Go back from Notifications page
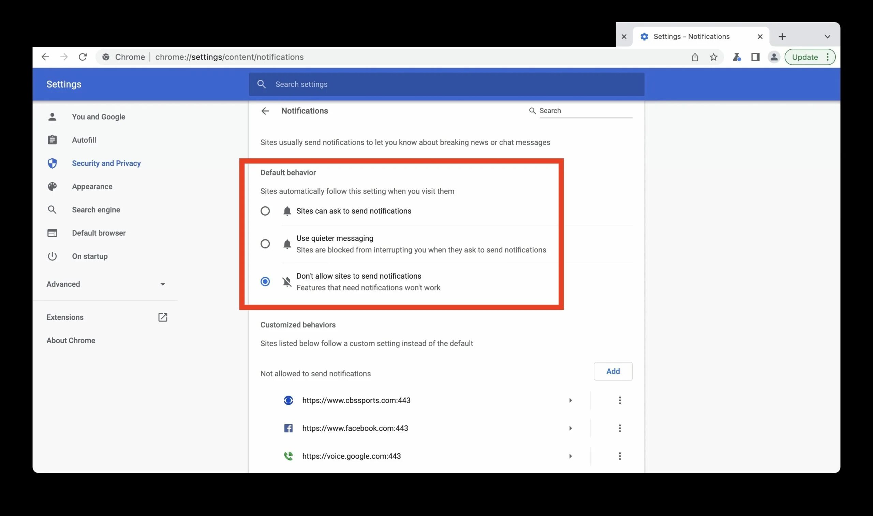 (265, 111)
